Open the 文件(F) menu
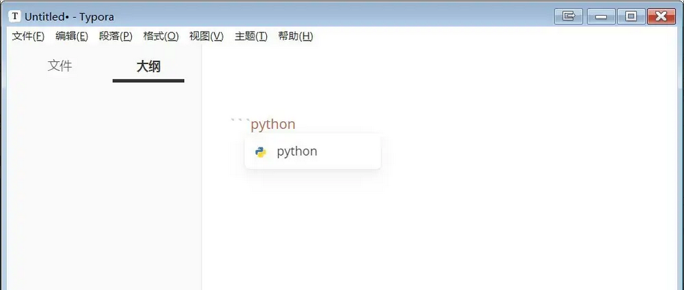 [x=28, y=37]
